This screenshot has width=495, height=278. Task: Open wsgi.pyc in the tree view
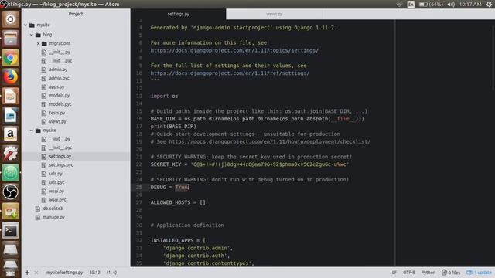[x=57, y=200]
